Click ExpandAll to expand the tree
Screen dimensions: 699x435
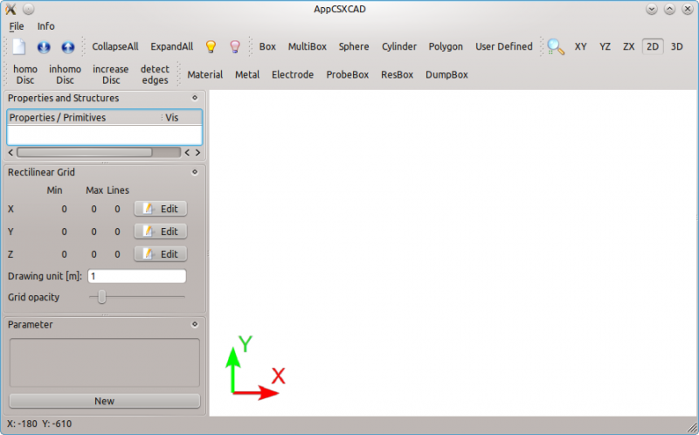171,47
